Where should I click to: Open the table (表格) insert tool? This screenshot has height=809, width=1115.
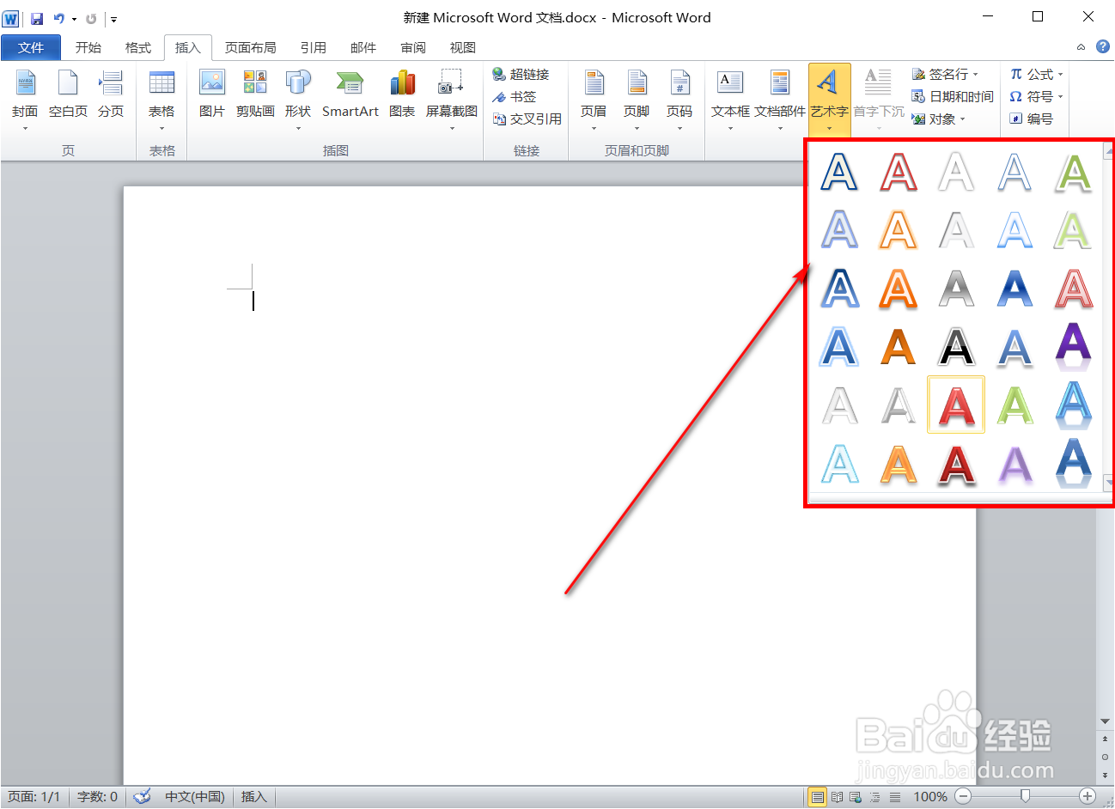(x=161, y=99)
